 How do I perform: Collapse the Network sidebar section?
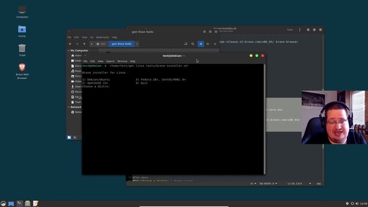[68, 107]
